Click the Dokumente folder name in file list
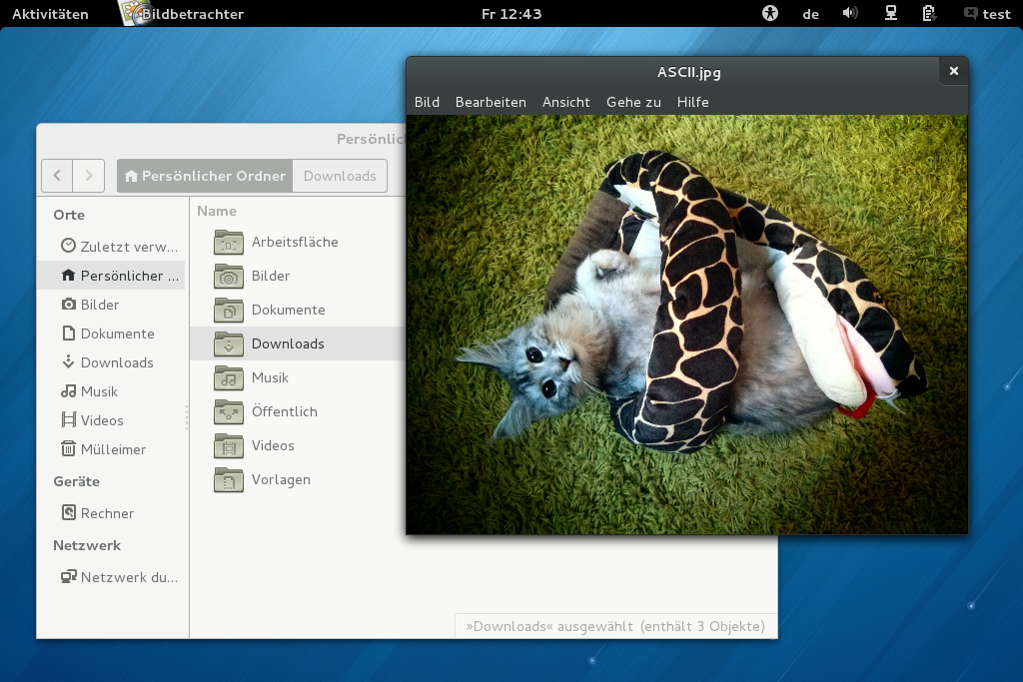Viewport: 1023px width, 682px height. pos(289,310)
